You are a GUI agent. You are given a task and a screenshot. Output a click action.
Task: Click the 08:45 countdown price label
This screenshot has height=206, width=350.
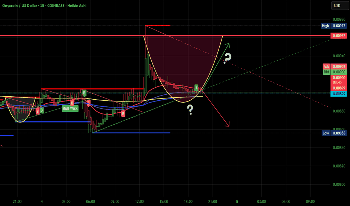(x=339, y=82)
